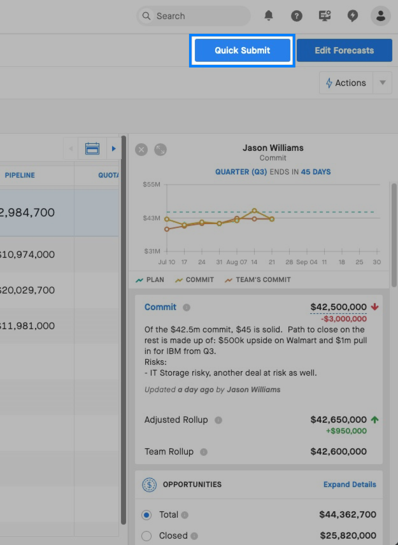
Task: Click info icon beside Team Rollup
Action: coord(204,452)
